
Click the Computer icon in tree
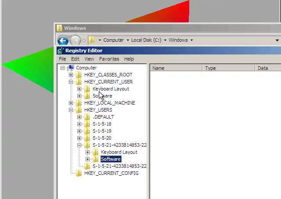point(71,68)
